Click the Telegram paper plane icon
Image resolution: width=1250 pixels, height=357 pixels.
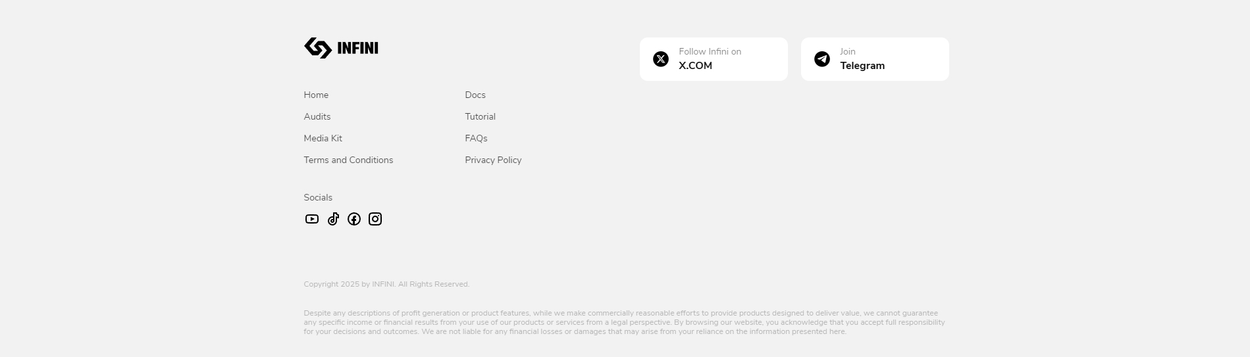[822, 59]
